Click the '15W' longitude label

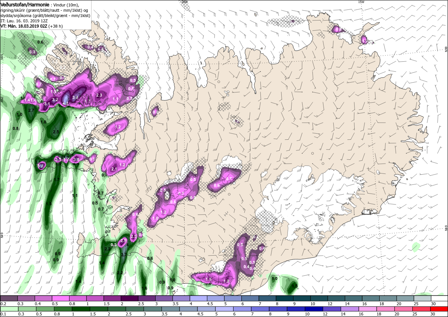[361, 2]
